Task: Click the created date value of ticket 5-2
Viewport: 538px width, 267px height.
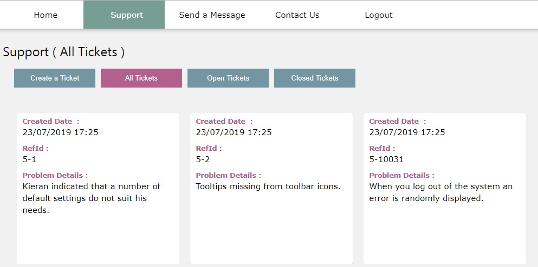Action: [234, 132]
